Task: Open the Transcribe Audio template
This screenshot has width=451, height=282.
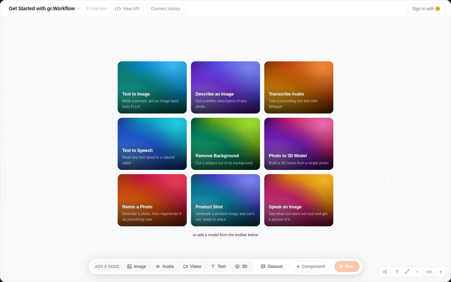Action: click(299, 87)
